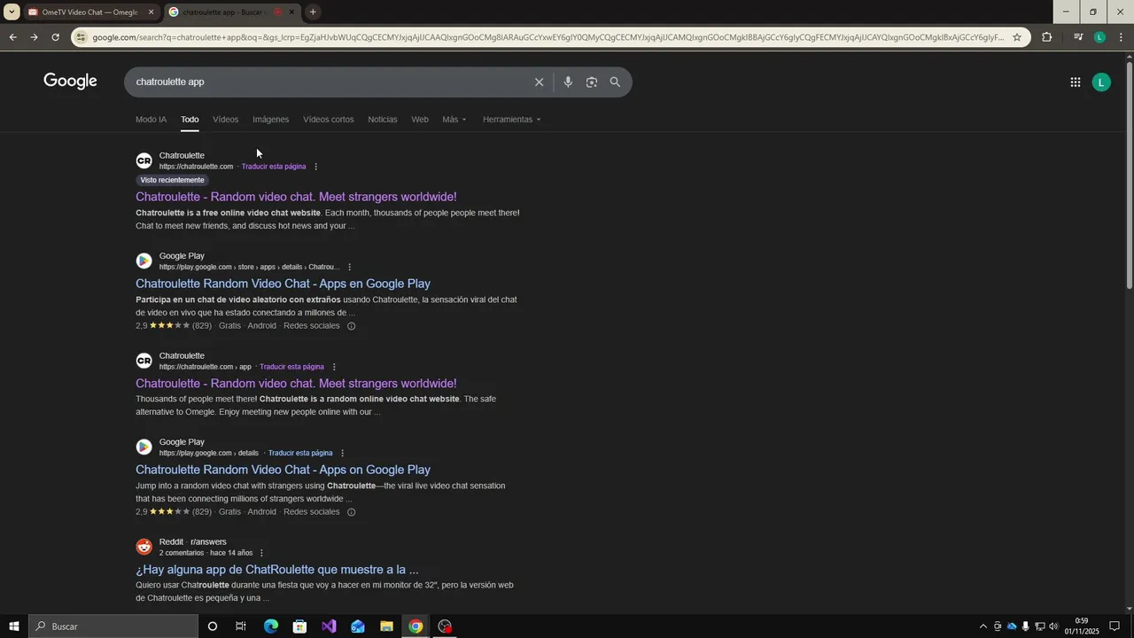
Task: Open Chrome media control icon
Action: pos(1078,37)
